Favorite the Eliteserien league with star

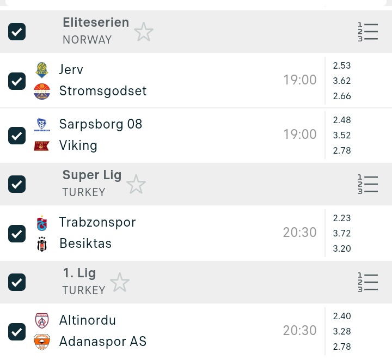coord(144,32)
